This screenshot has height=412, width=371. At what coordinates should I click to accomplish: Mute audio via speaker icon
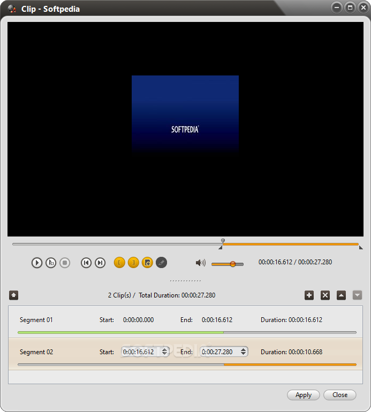pyautogui.click(x=200, y=263)
